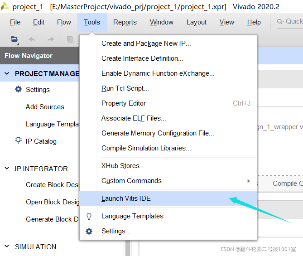Click the Quick Access search field
This screenshot has height=256, width=303.
coord(290,22)
